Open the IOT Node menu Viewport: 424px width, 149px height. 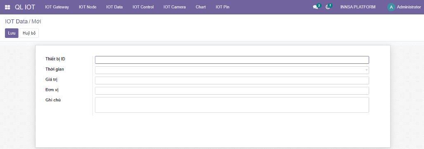(x=87, y=7)
